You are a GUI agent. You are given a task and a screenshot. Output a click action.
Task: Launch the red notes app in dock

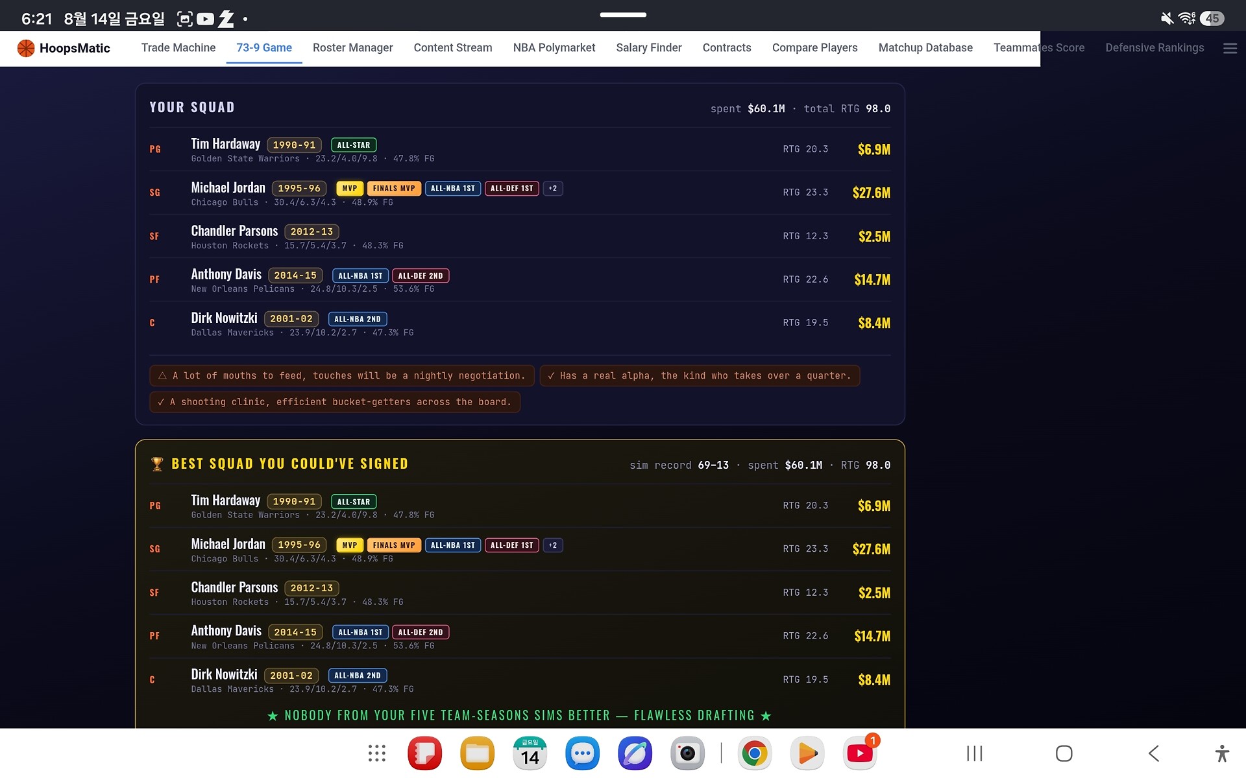[425, 753]
